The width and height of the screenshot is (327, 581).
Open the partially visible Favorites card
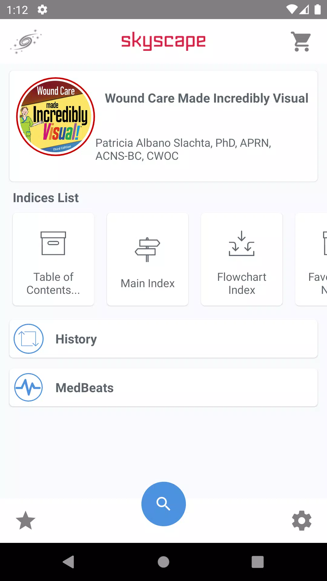(312, 259)
